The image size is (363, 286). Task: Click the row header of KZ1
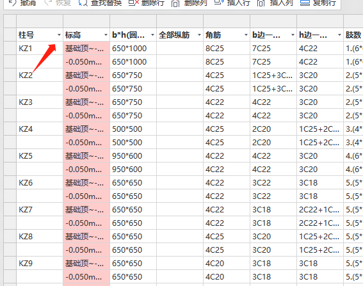pos(10,49)
